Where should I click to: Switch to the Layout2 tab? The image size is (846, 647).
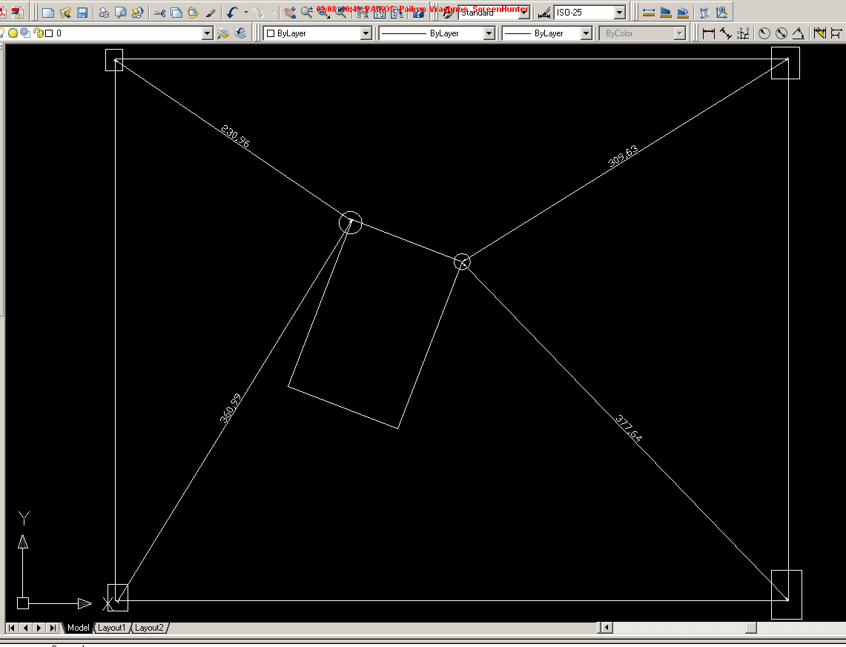point(149,628)
